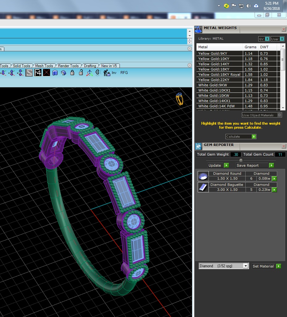Click the black icon with red X

[x=46, y=73]
